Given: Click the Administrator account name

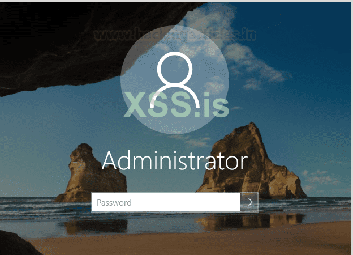Looking at the screenshot, I should (x=175, y=161).
